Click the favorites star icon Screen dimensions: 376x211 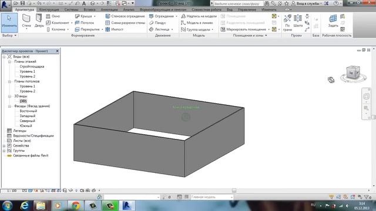(287, 4)
